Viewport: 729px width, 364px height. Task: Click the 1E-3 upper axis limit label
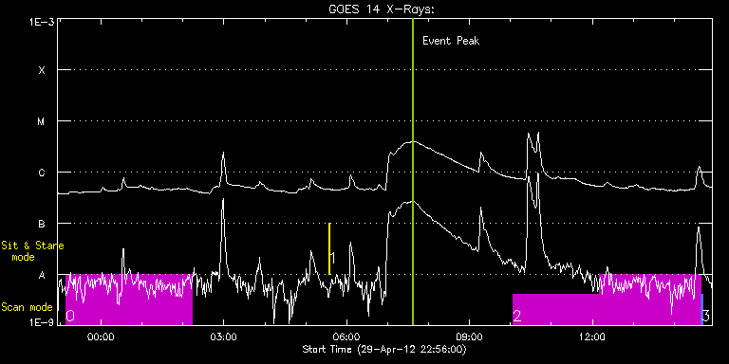click(41, 22)
